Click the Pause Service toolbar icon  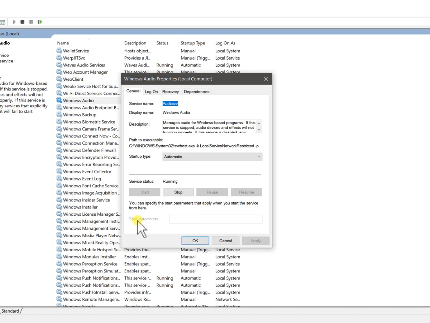[31, 22]
